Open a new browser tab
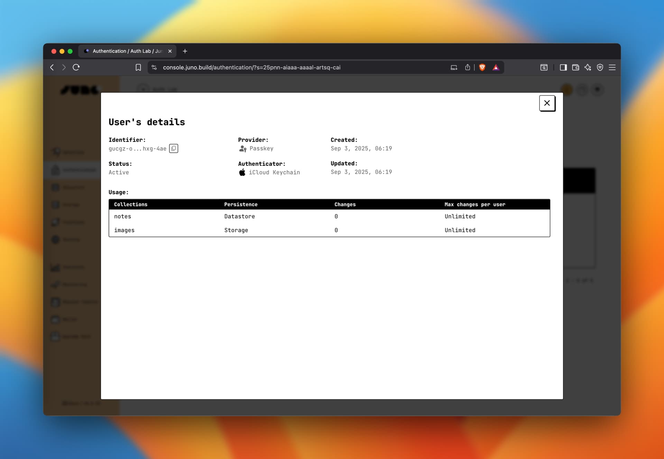This screenshot has width=664, height=459. point(185,51)
